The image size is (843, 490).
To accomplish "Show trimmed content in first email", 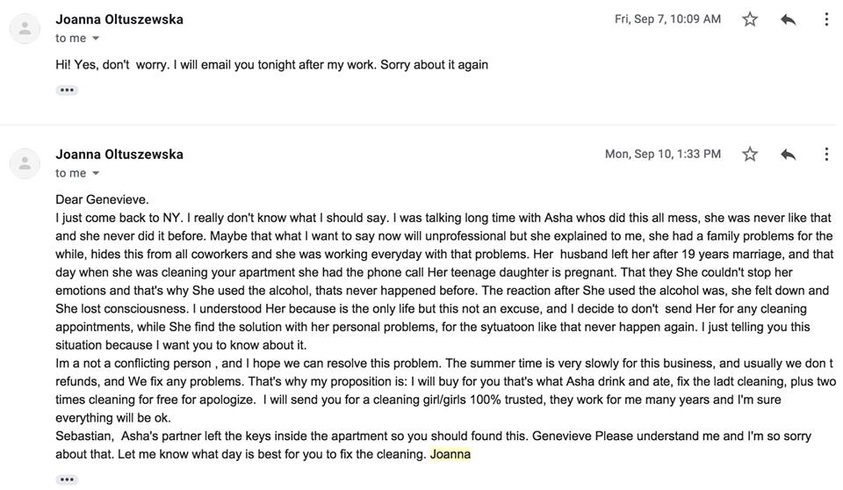I will pos(67,90).
